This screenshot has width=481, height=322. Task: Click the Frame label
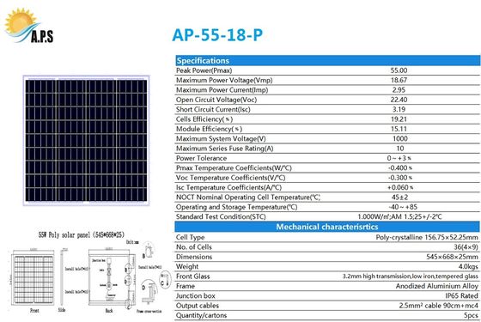tap(186, 286)
